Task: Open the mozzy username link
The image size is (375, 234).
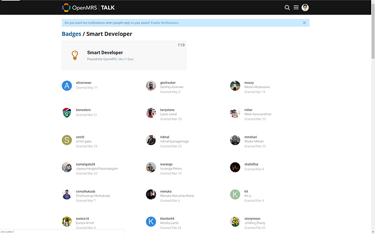Action: pyautogui.click(x=249, y=83)
